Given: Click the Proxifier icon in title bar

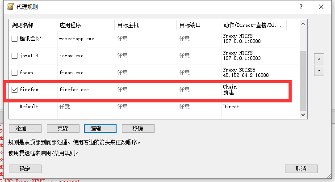Looking at the screenshot, I should tap(6, 7).
